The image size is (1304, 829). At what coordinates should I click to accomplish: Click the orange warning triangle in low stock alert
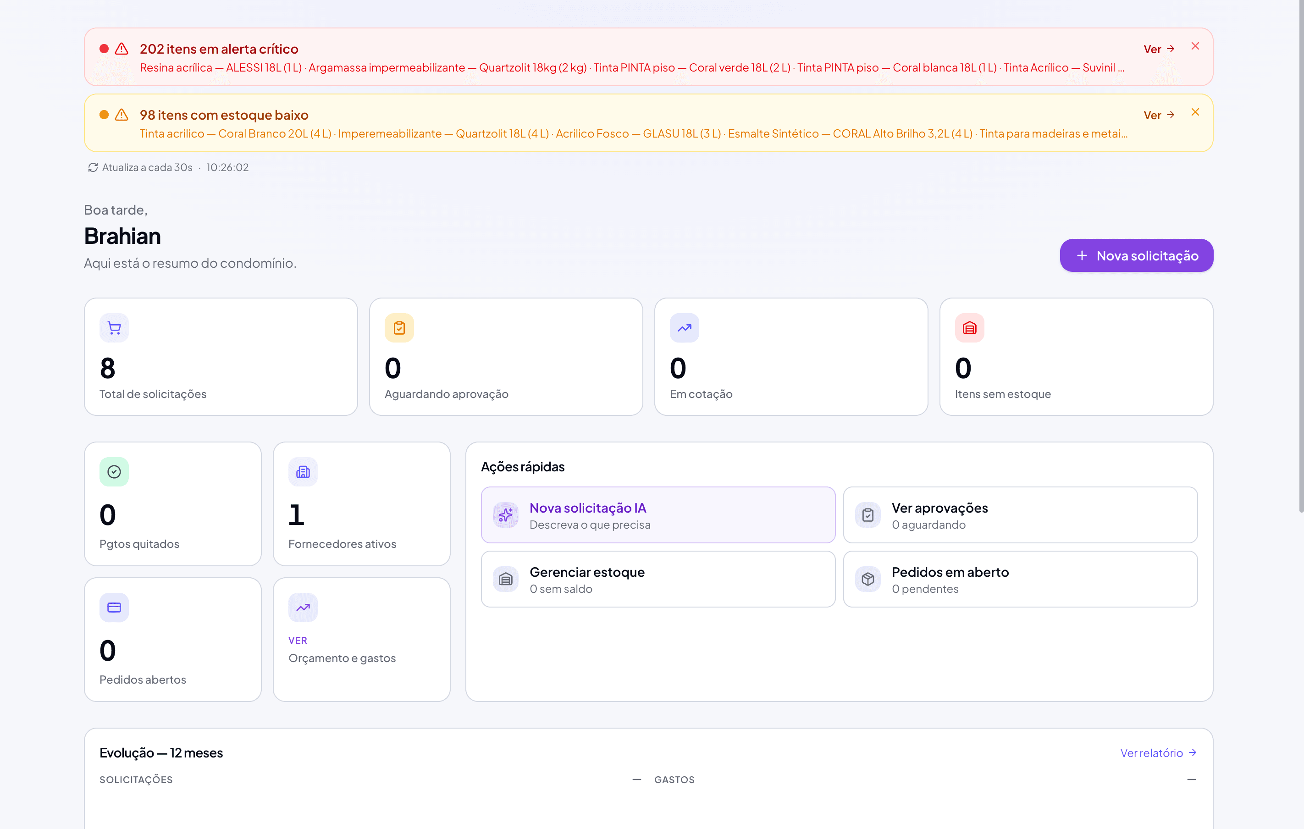coord(122,115)
